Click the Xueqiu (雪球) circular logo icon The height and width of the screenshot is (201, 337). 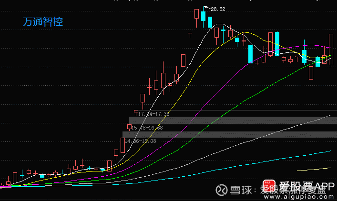(221, 190)
